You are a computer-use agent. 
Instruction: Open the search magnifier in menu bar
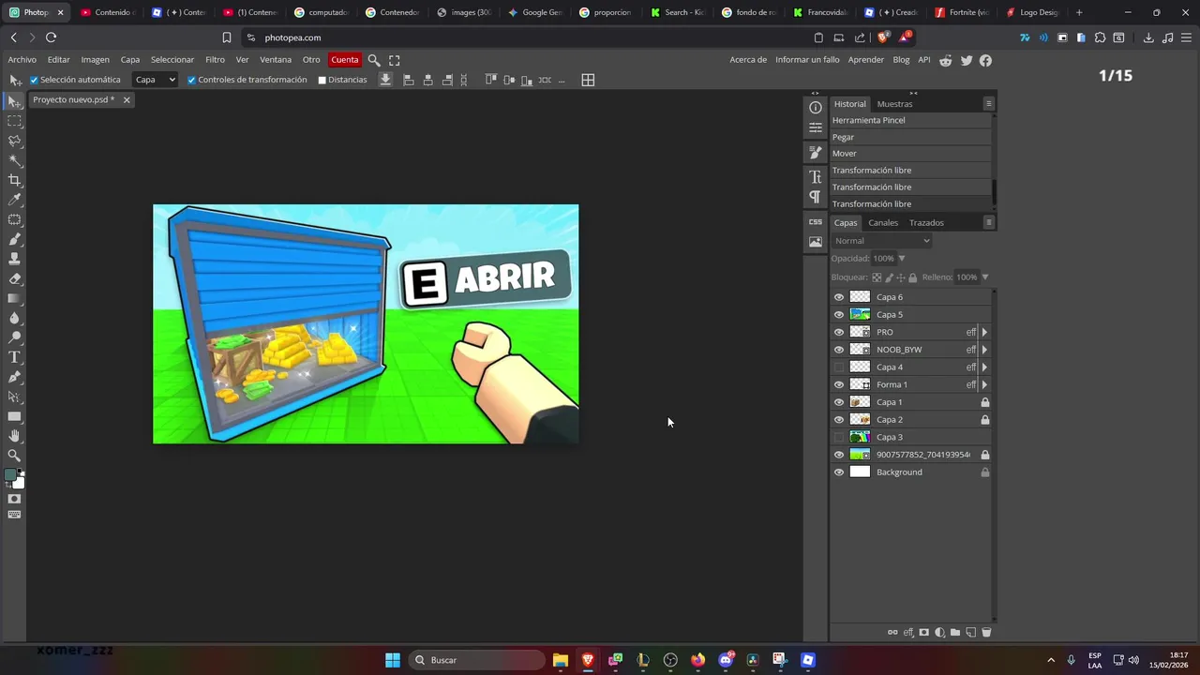(x=374, y=60)
